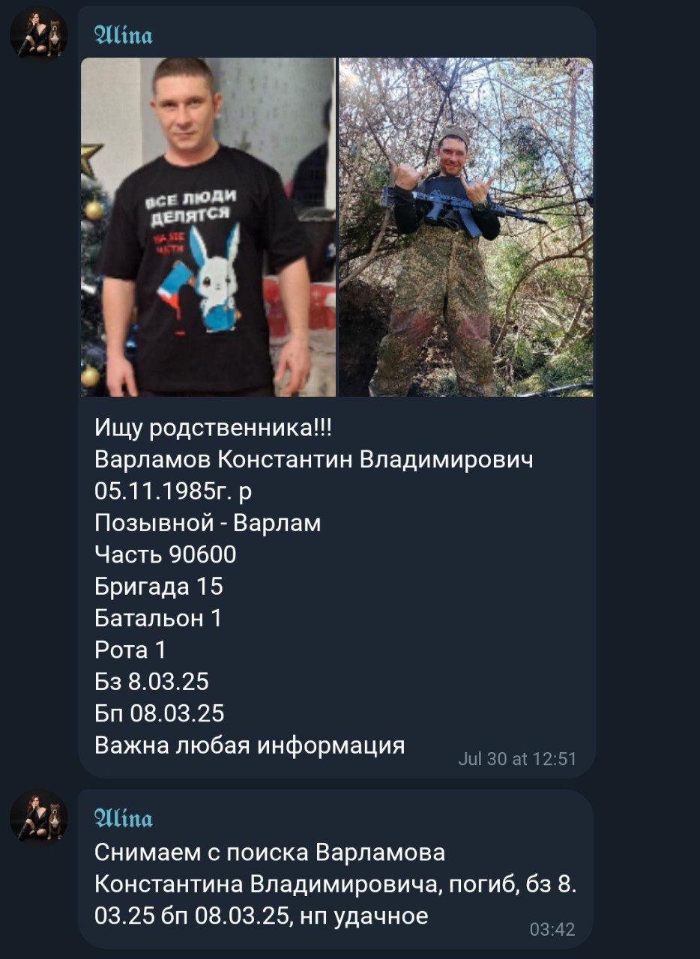Click the line "Варламов Константин Владимирович"
This screenshot has height=959, width=700.
(x=314, y=459)
